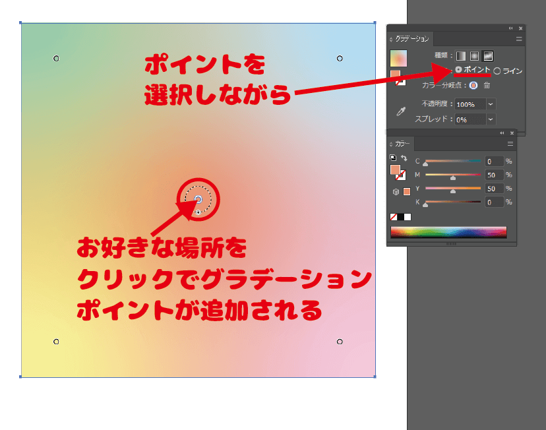Screen dimensions: 546x430
Task: Click the C cyan value field
Action: click(x=494, y=161)
